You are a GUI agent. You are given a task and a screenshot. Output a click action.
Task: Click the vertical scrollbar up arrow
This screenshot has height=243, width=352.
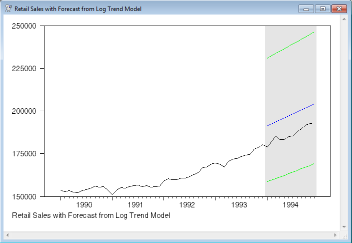[344, 19]
